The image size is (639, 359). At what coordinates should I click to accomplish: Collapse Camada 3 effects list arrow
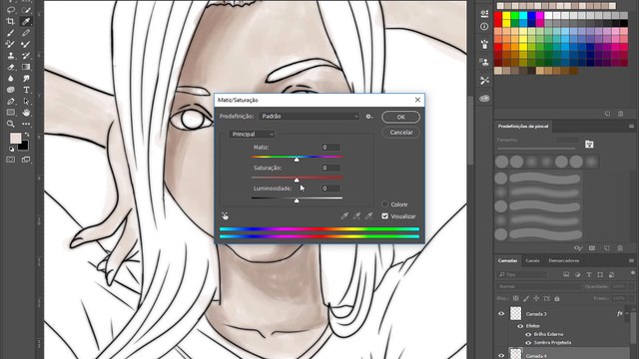click(x=627, y=314)
